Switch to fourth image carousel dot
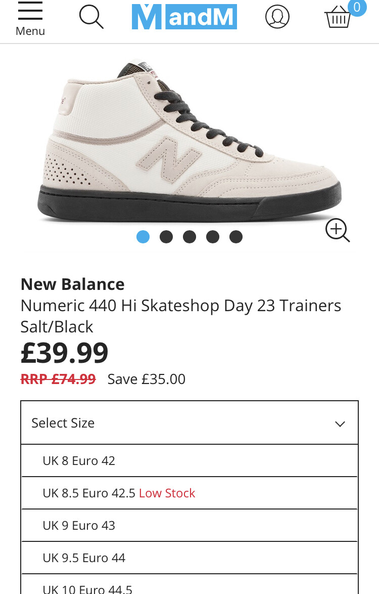 coord(213,237)
